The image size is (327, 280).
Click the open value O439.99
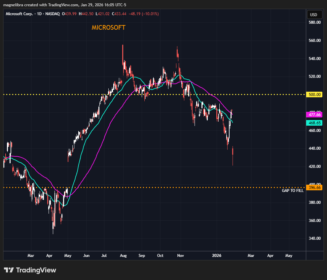click(69, 14)
